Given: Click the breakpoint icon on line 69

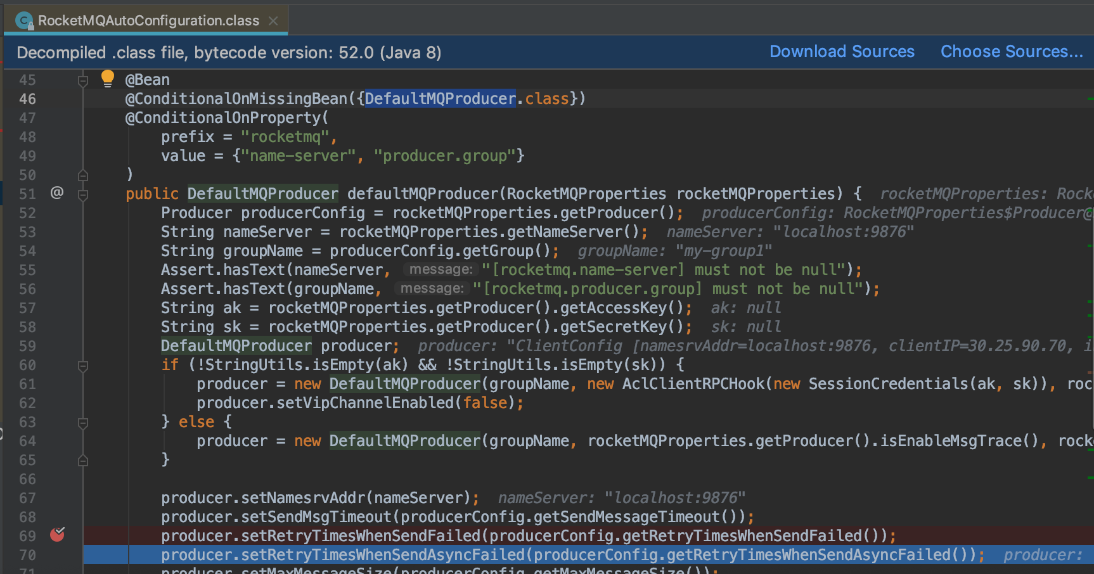Looking at the screenshot, I should [58, 535].
